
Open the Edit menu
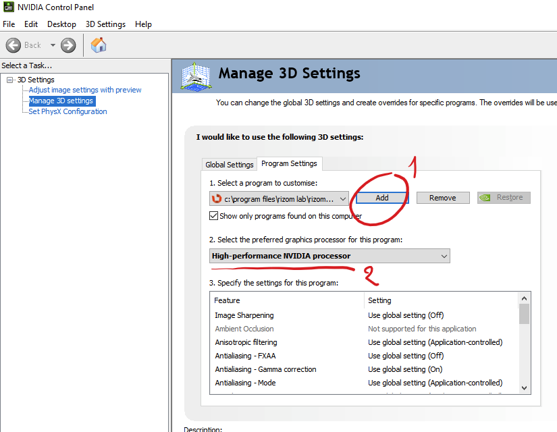tap(31, 24)
